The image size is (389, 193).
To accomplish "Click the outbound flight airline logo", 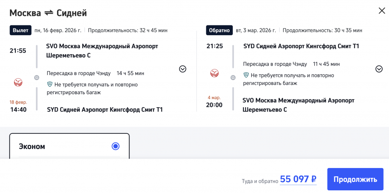I will [x=18, y=82].
